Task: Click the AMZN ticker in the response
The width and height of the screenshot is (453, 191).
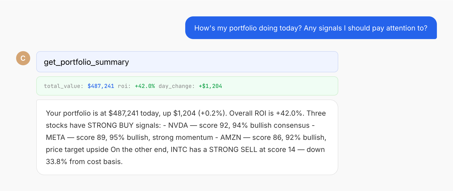Action: click(x=231, y=138)
